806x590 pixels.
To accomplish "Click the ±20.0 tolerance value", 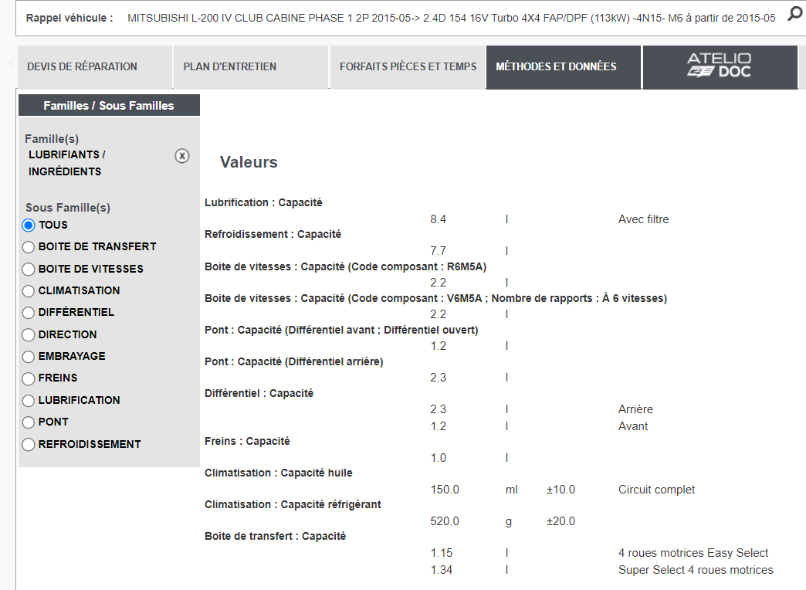I will click(x=560, y=521).
